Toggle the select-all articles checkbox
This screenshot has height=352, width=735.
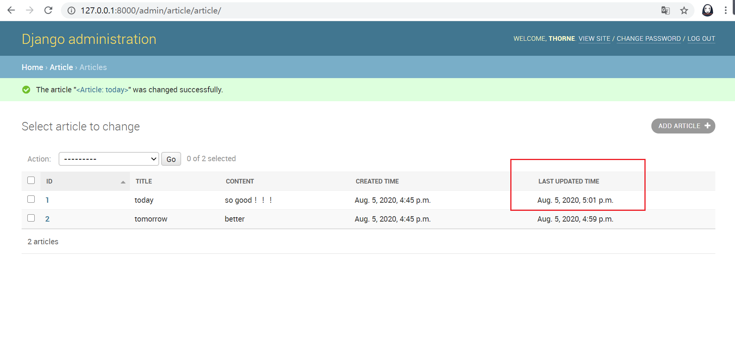31,180
